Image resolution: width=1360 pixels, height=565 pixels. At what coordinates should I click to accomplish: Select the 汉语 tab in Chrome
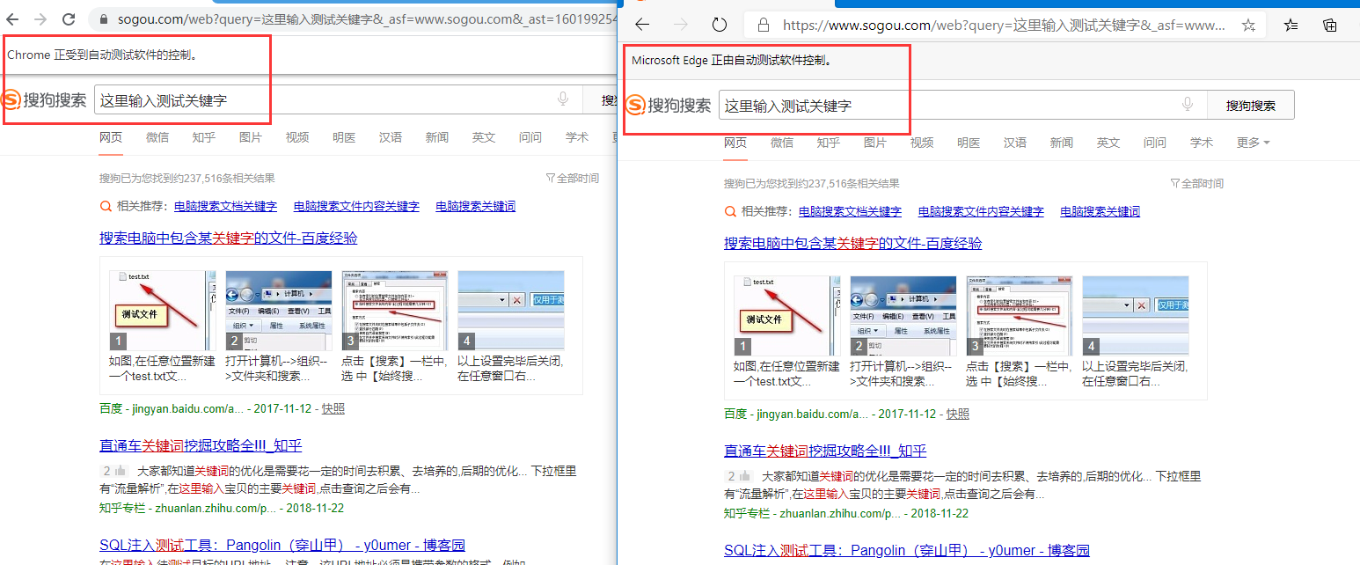391,137
